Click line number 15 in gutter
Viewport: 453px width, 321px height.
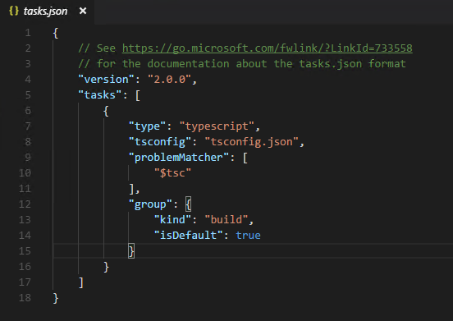point(25,251)
